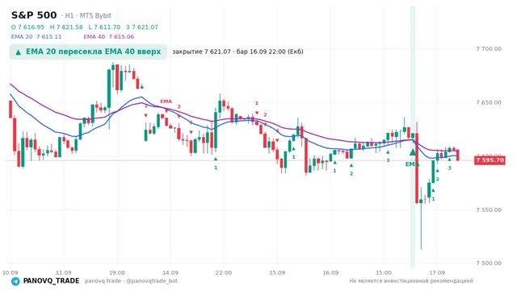
Task: Select the open value O 7 616.95
Action: pyautogui.click(x=27, y=27)
